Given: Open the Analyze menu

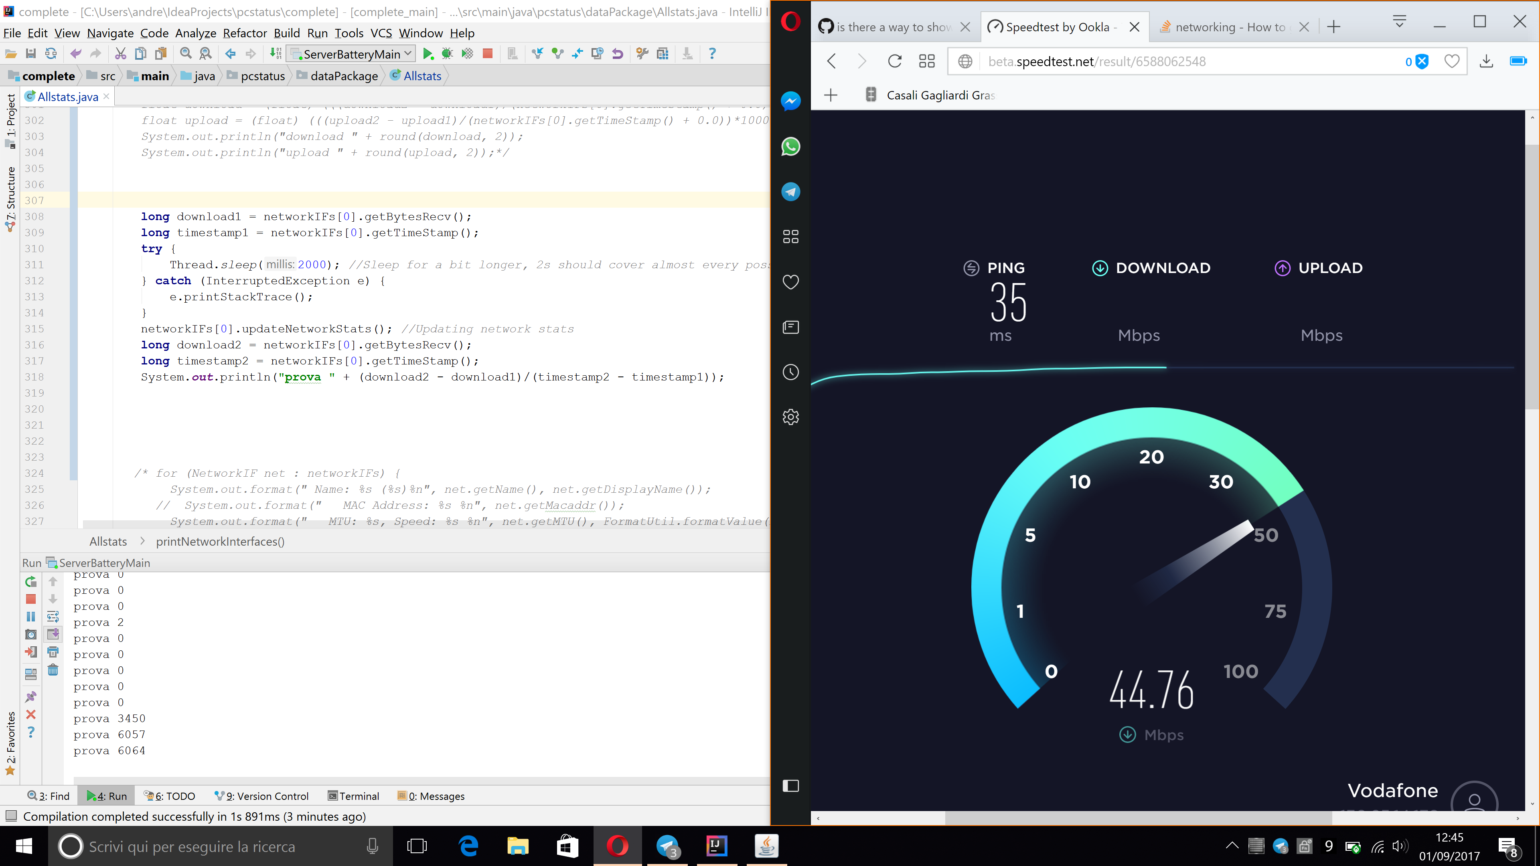Looking at the screenshot, I should tap(195, 33).
